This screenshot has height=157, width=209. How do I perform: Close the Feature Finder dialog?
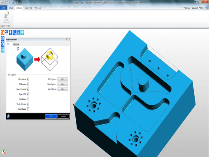tap(69, 39)
